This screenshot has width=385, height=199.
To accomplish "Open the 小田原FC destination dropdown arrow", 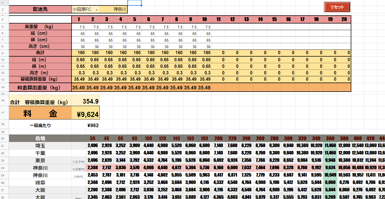I will [x=96, y=10].
